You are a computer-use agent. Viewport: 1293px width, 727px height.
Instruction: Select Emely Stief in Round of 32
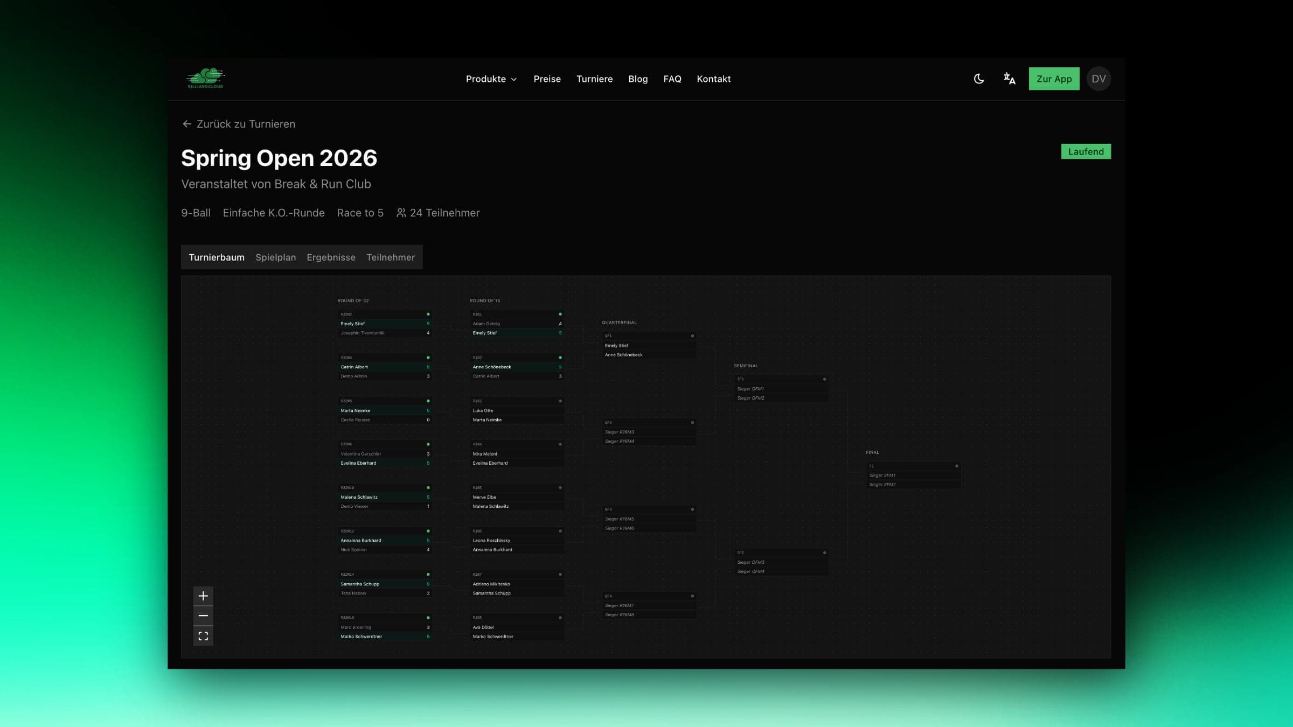click(x=385, y=324)
